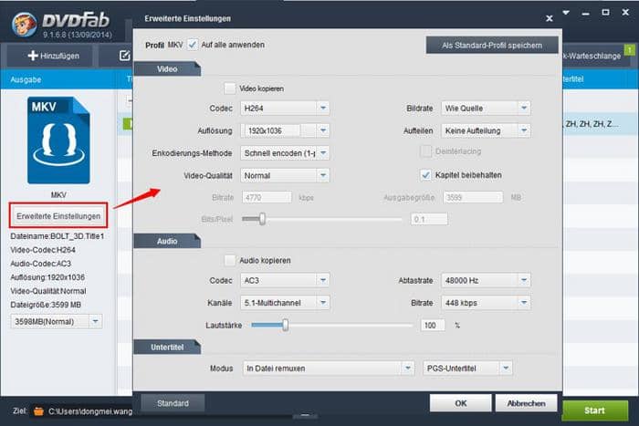Confirm settings with OK button
The width and height of the screenshot is (639, 426).
coord(460,403)
